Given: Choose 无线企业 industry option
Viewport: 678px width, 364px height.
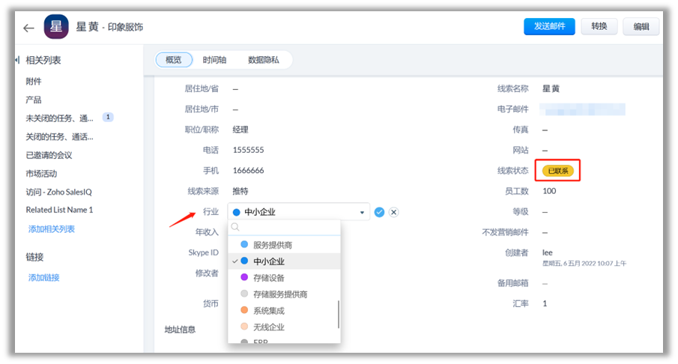Looking at the screenshot, I should point(268,327).
